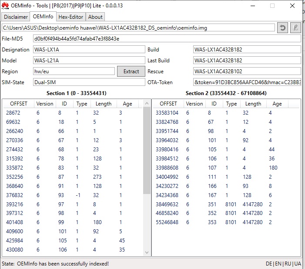
Task: Click the reload file icon button
Action: click(282, 28)
